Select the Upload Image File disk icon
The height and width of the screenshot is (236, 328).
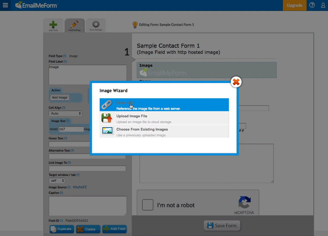(106, 119)
